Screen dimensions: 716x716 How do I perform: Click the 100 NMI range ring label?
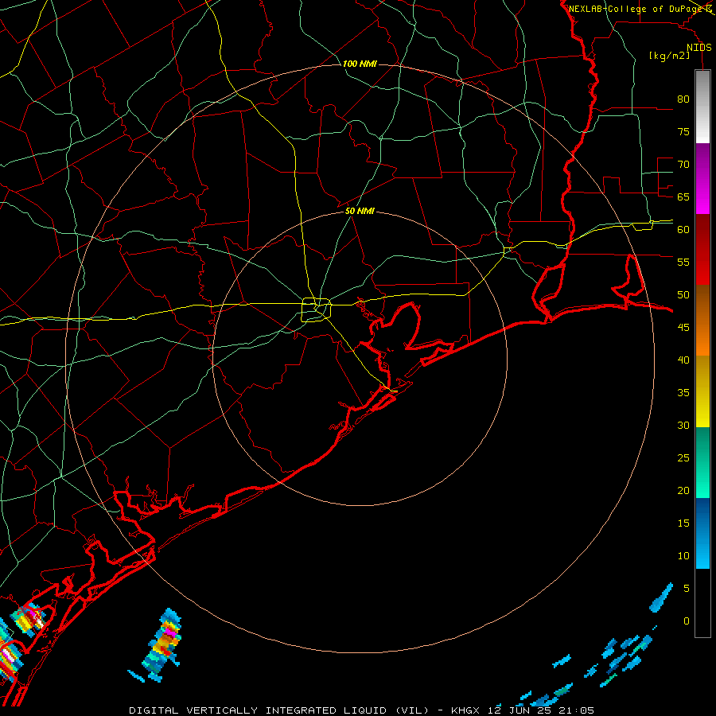pos(360,64)
